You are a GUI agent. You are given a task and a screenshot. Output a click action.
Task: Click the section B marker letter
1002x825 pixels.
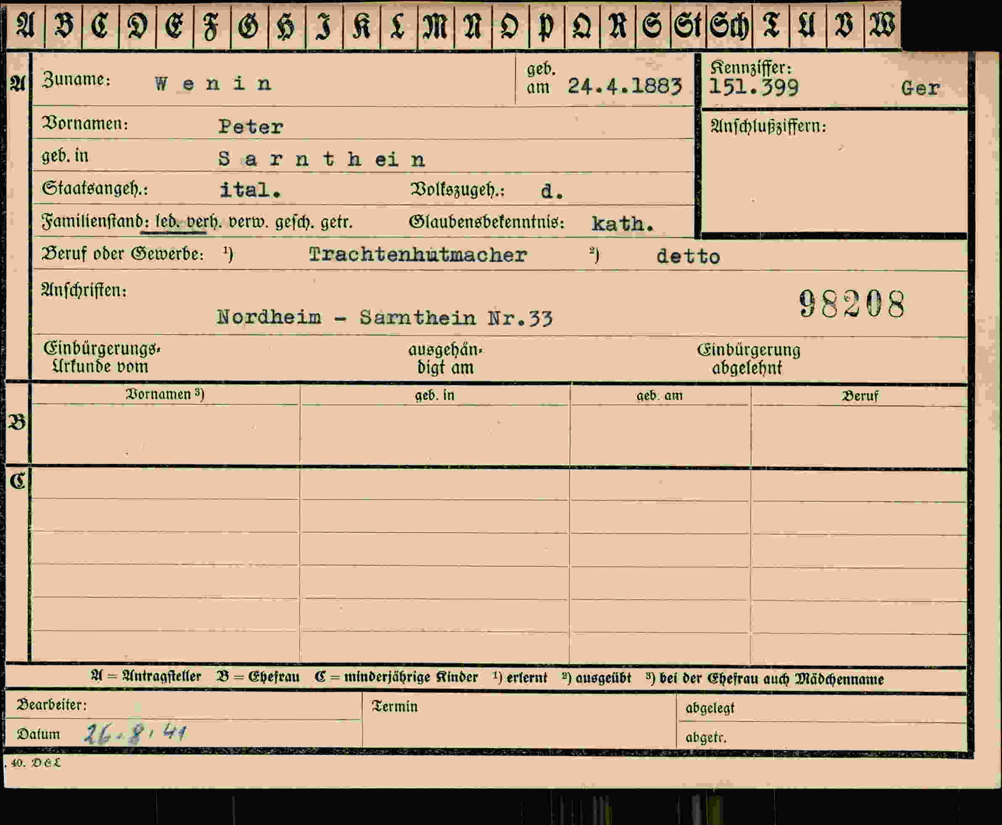[x=17, y=423]
